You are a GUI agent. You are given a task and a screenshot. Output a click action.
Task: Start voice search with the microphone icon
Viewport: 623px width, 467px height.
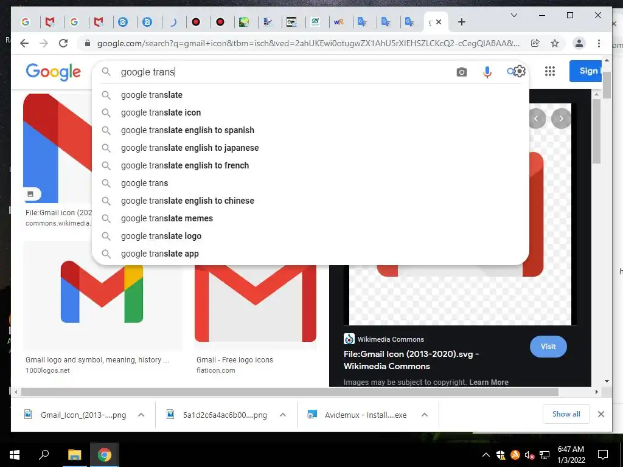[487, 72]
